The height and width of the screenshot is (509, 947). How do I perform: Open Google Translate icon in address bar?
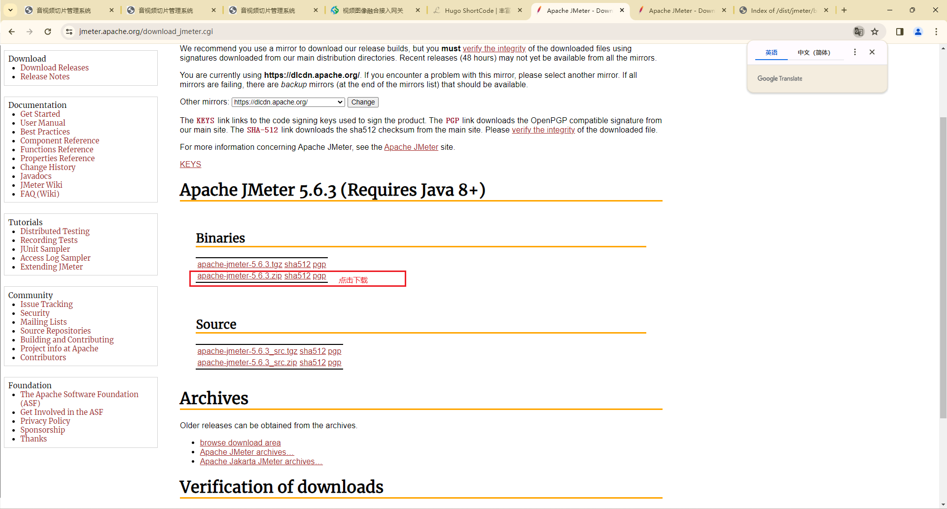point(859,32)
